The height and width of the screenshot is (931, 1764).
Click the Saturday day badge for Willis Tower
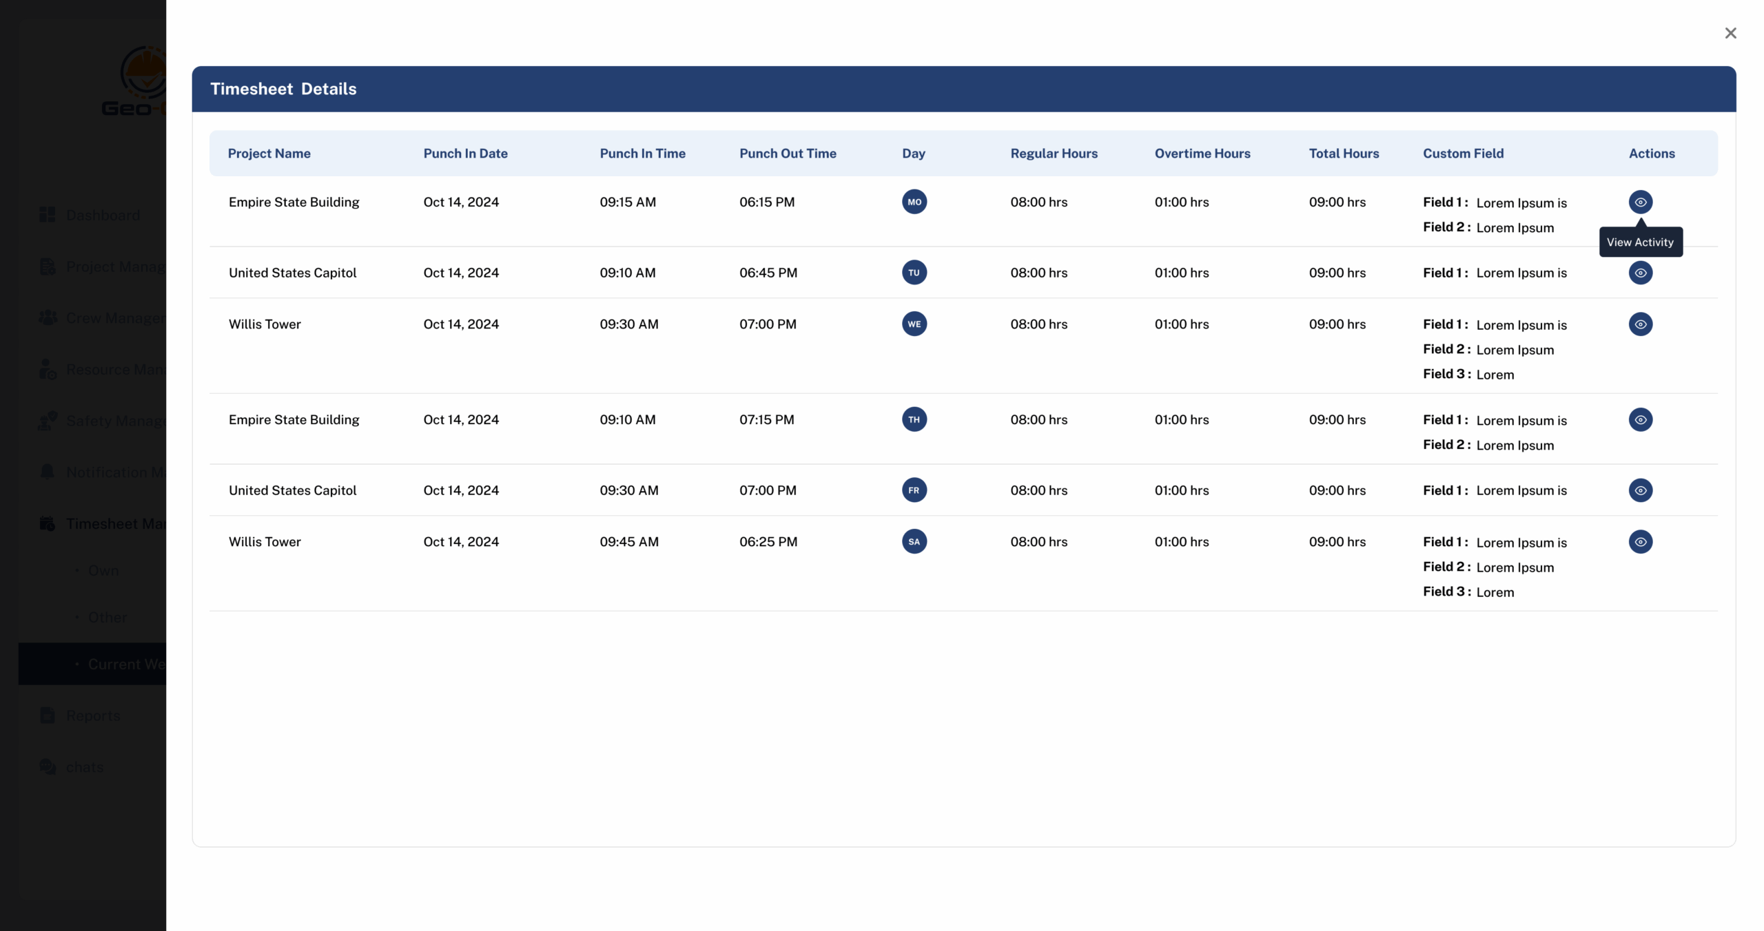pyautogui.click(x=914, y=541)
